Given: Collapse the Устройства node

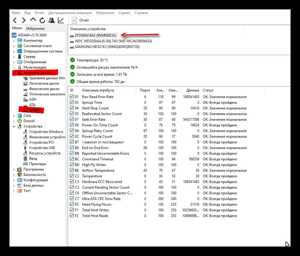Looking at the screenshot, I should 14,127.
